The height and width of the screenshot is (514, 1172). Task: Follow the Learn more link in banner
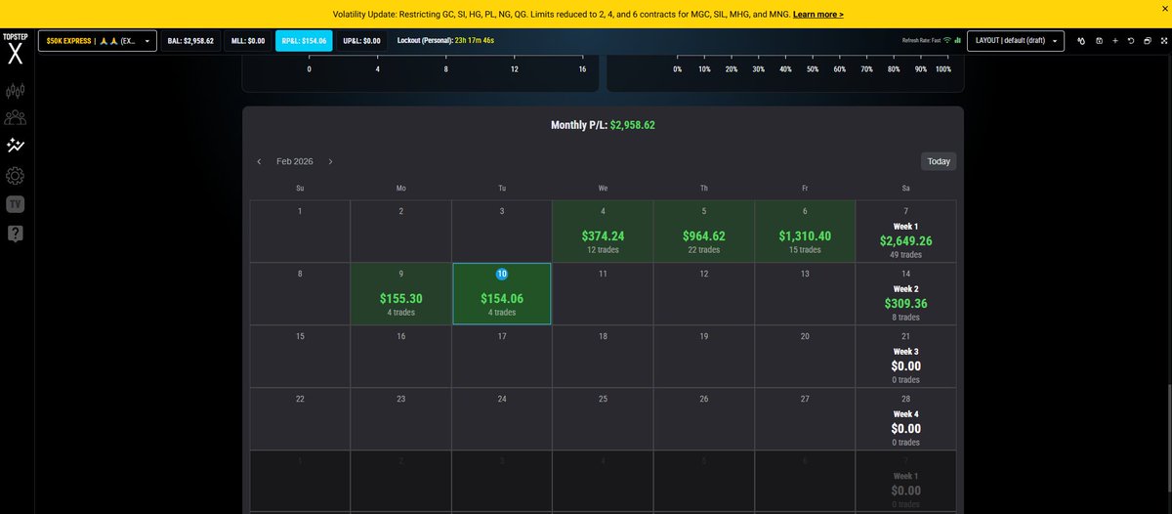[x=818, y=15]
